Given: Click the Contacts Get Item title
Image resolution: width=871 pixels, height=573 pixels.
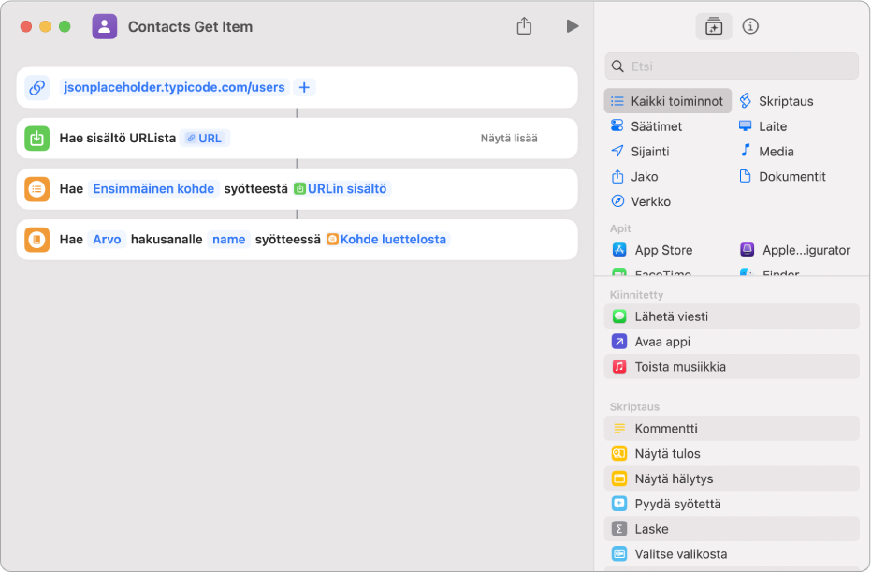Looking at the screenshot, I should point(190,26).
